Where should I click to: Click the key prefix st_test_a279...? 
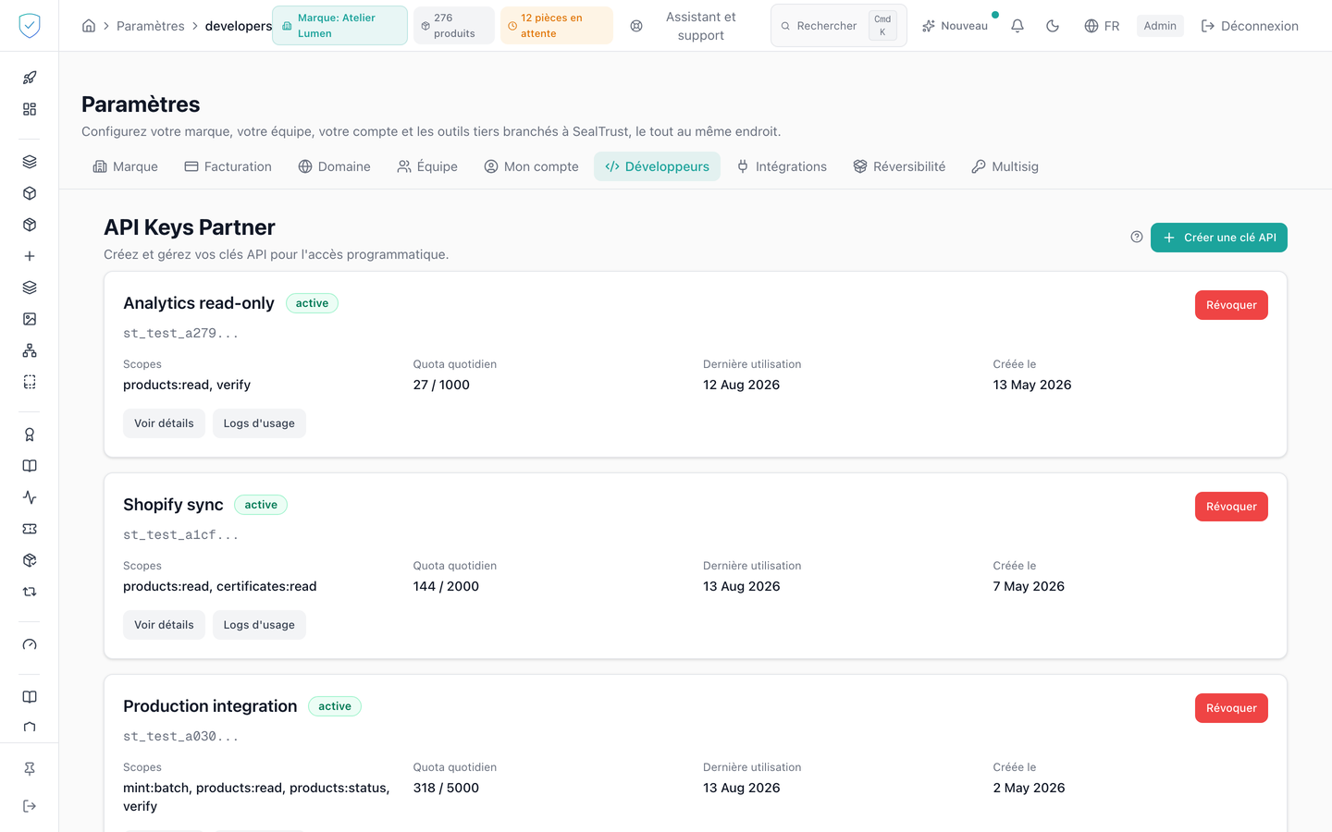point(181,333)
